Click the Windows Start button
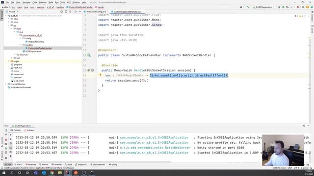Viewport: 314px width, 176px height. [4, 173]
